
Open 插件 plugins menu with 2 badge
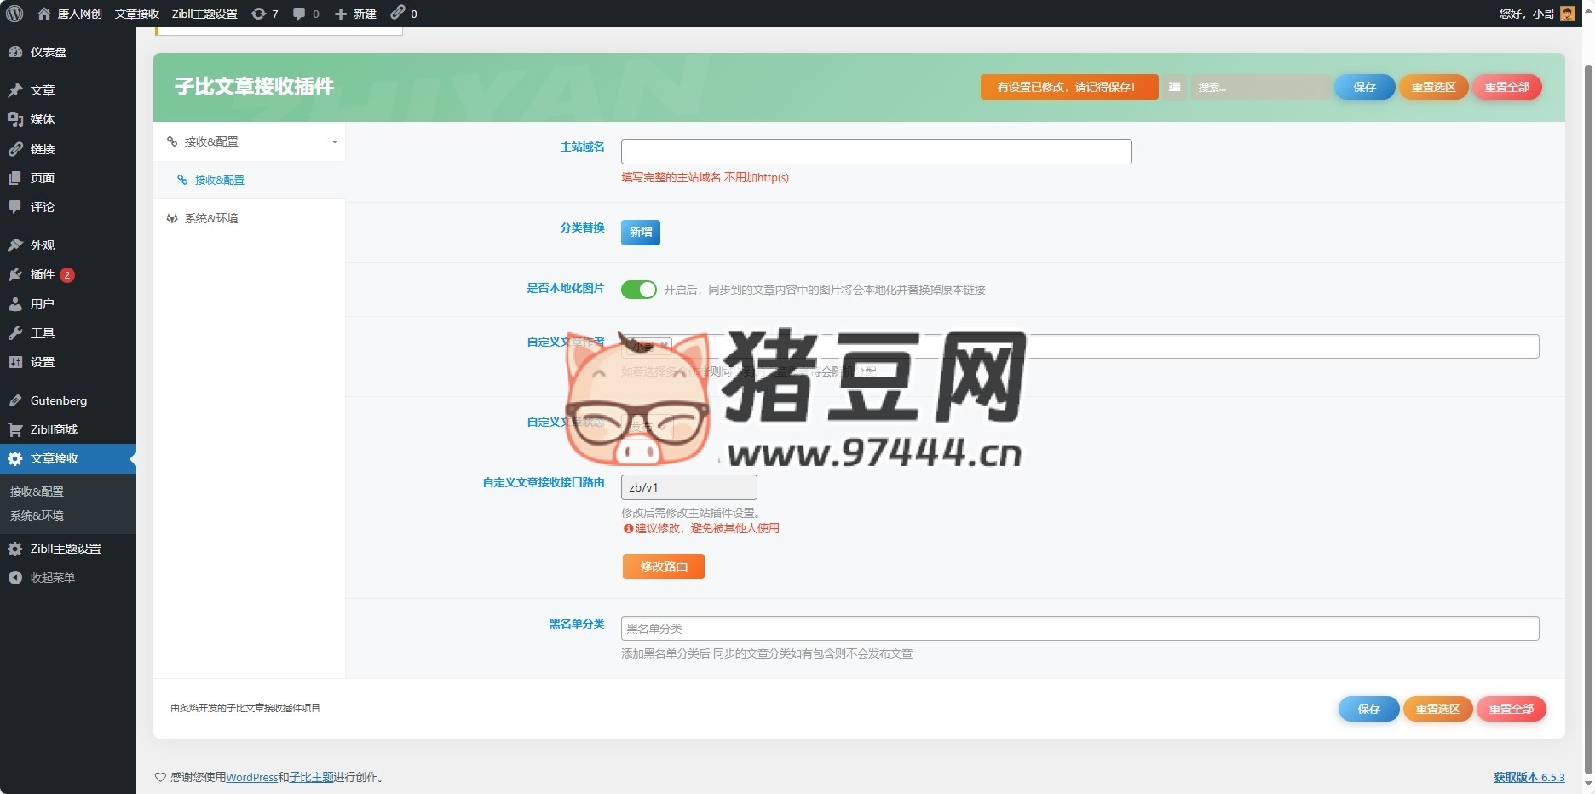click(43, 274)
